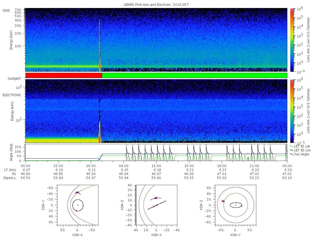Viewport: 319px width, 239px height.
Task: Click the red dot in the KSM-Y/KSM-Z plot
Action: pyautogui.click(x=241, y=206)
